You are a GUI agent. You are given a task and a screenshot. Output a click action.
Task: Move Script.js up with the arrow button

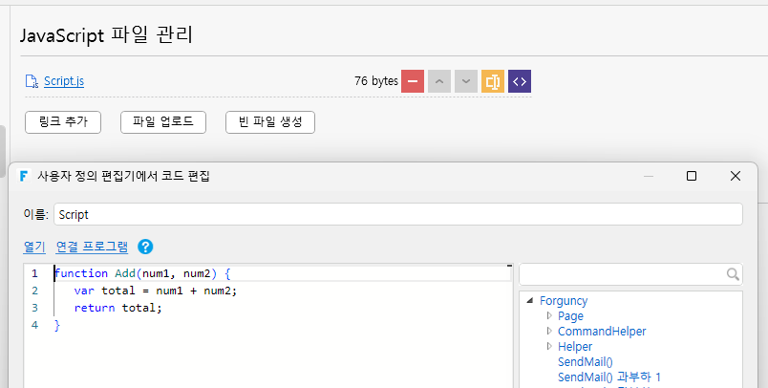439,81
